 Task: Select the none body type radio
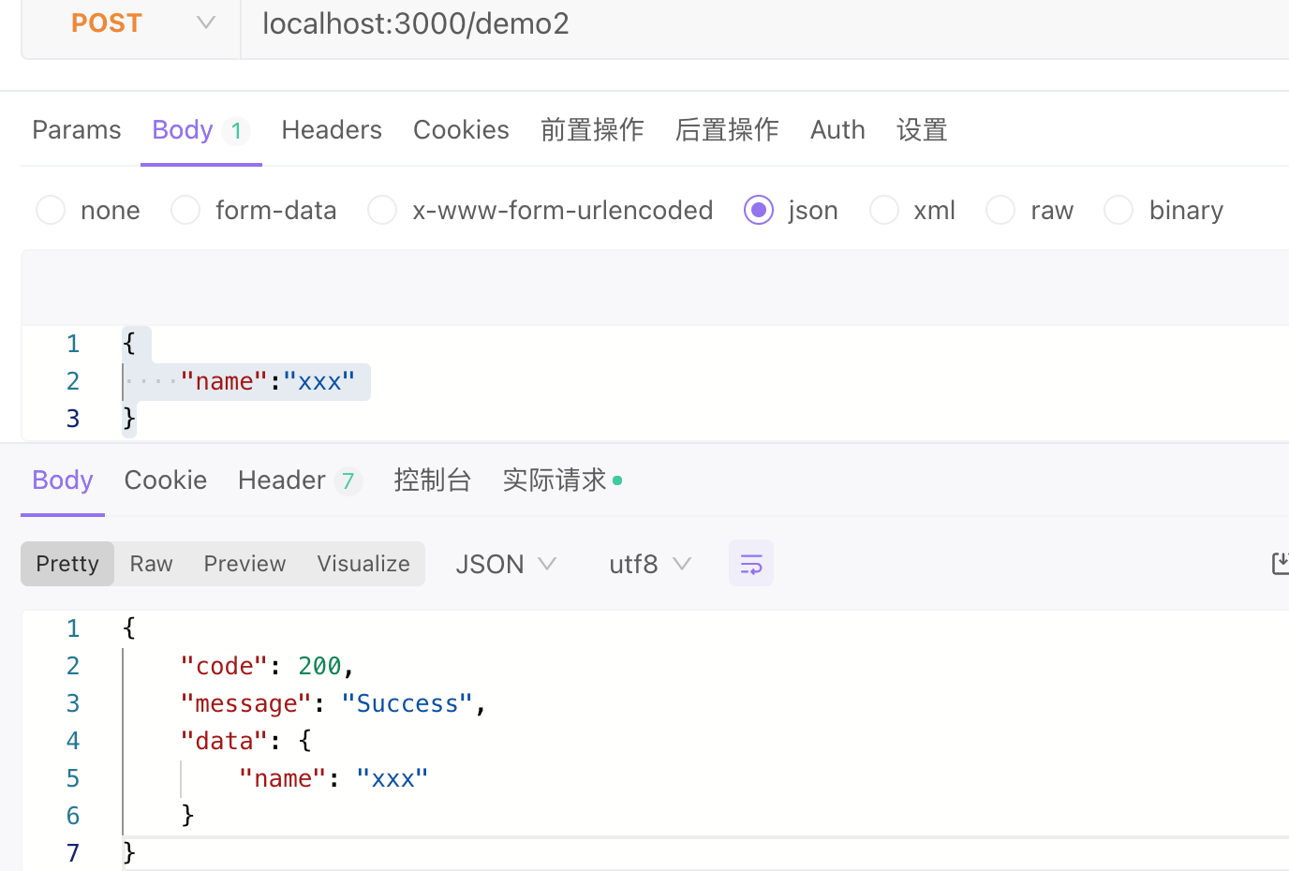click(x=51, y=210)
